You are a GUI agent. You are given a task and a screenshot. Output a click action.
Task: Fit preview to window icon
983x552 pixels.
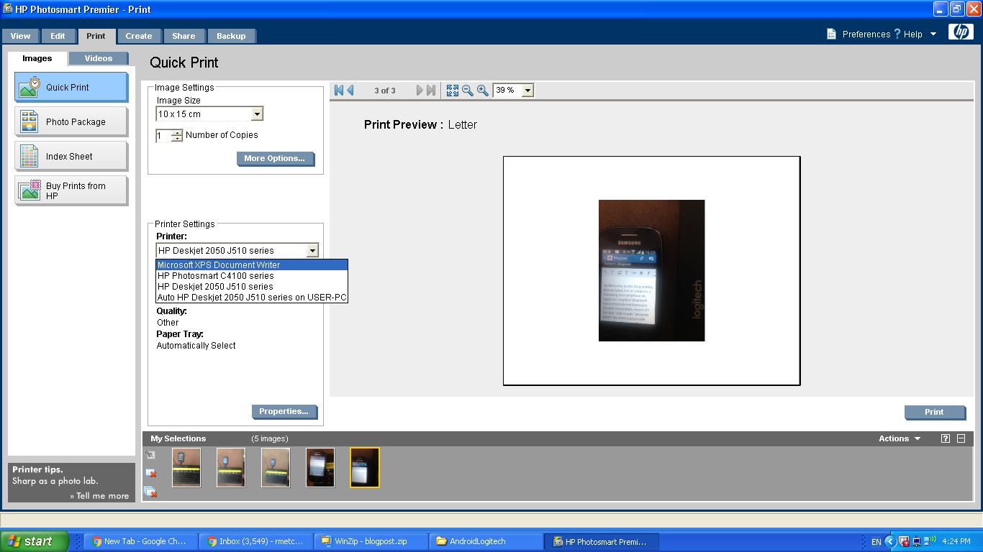453,90
